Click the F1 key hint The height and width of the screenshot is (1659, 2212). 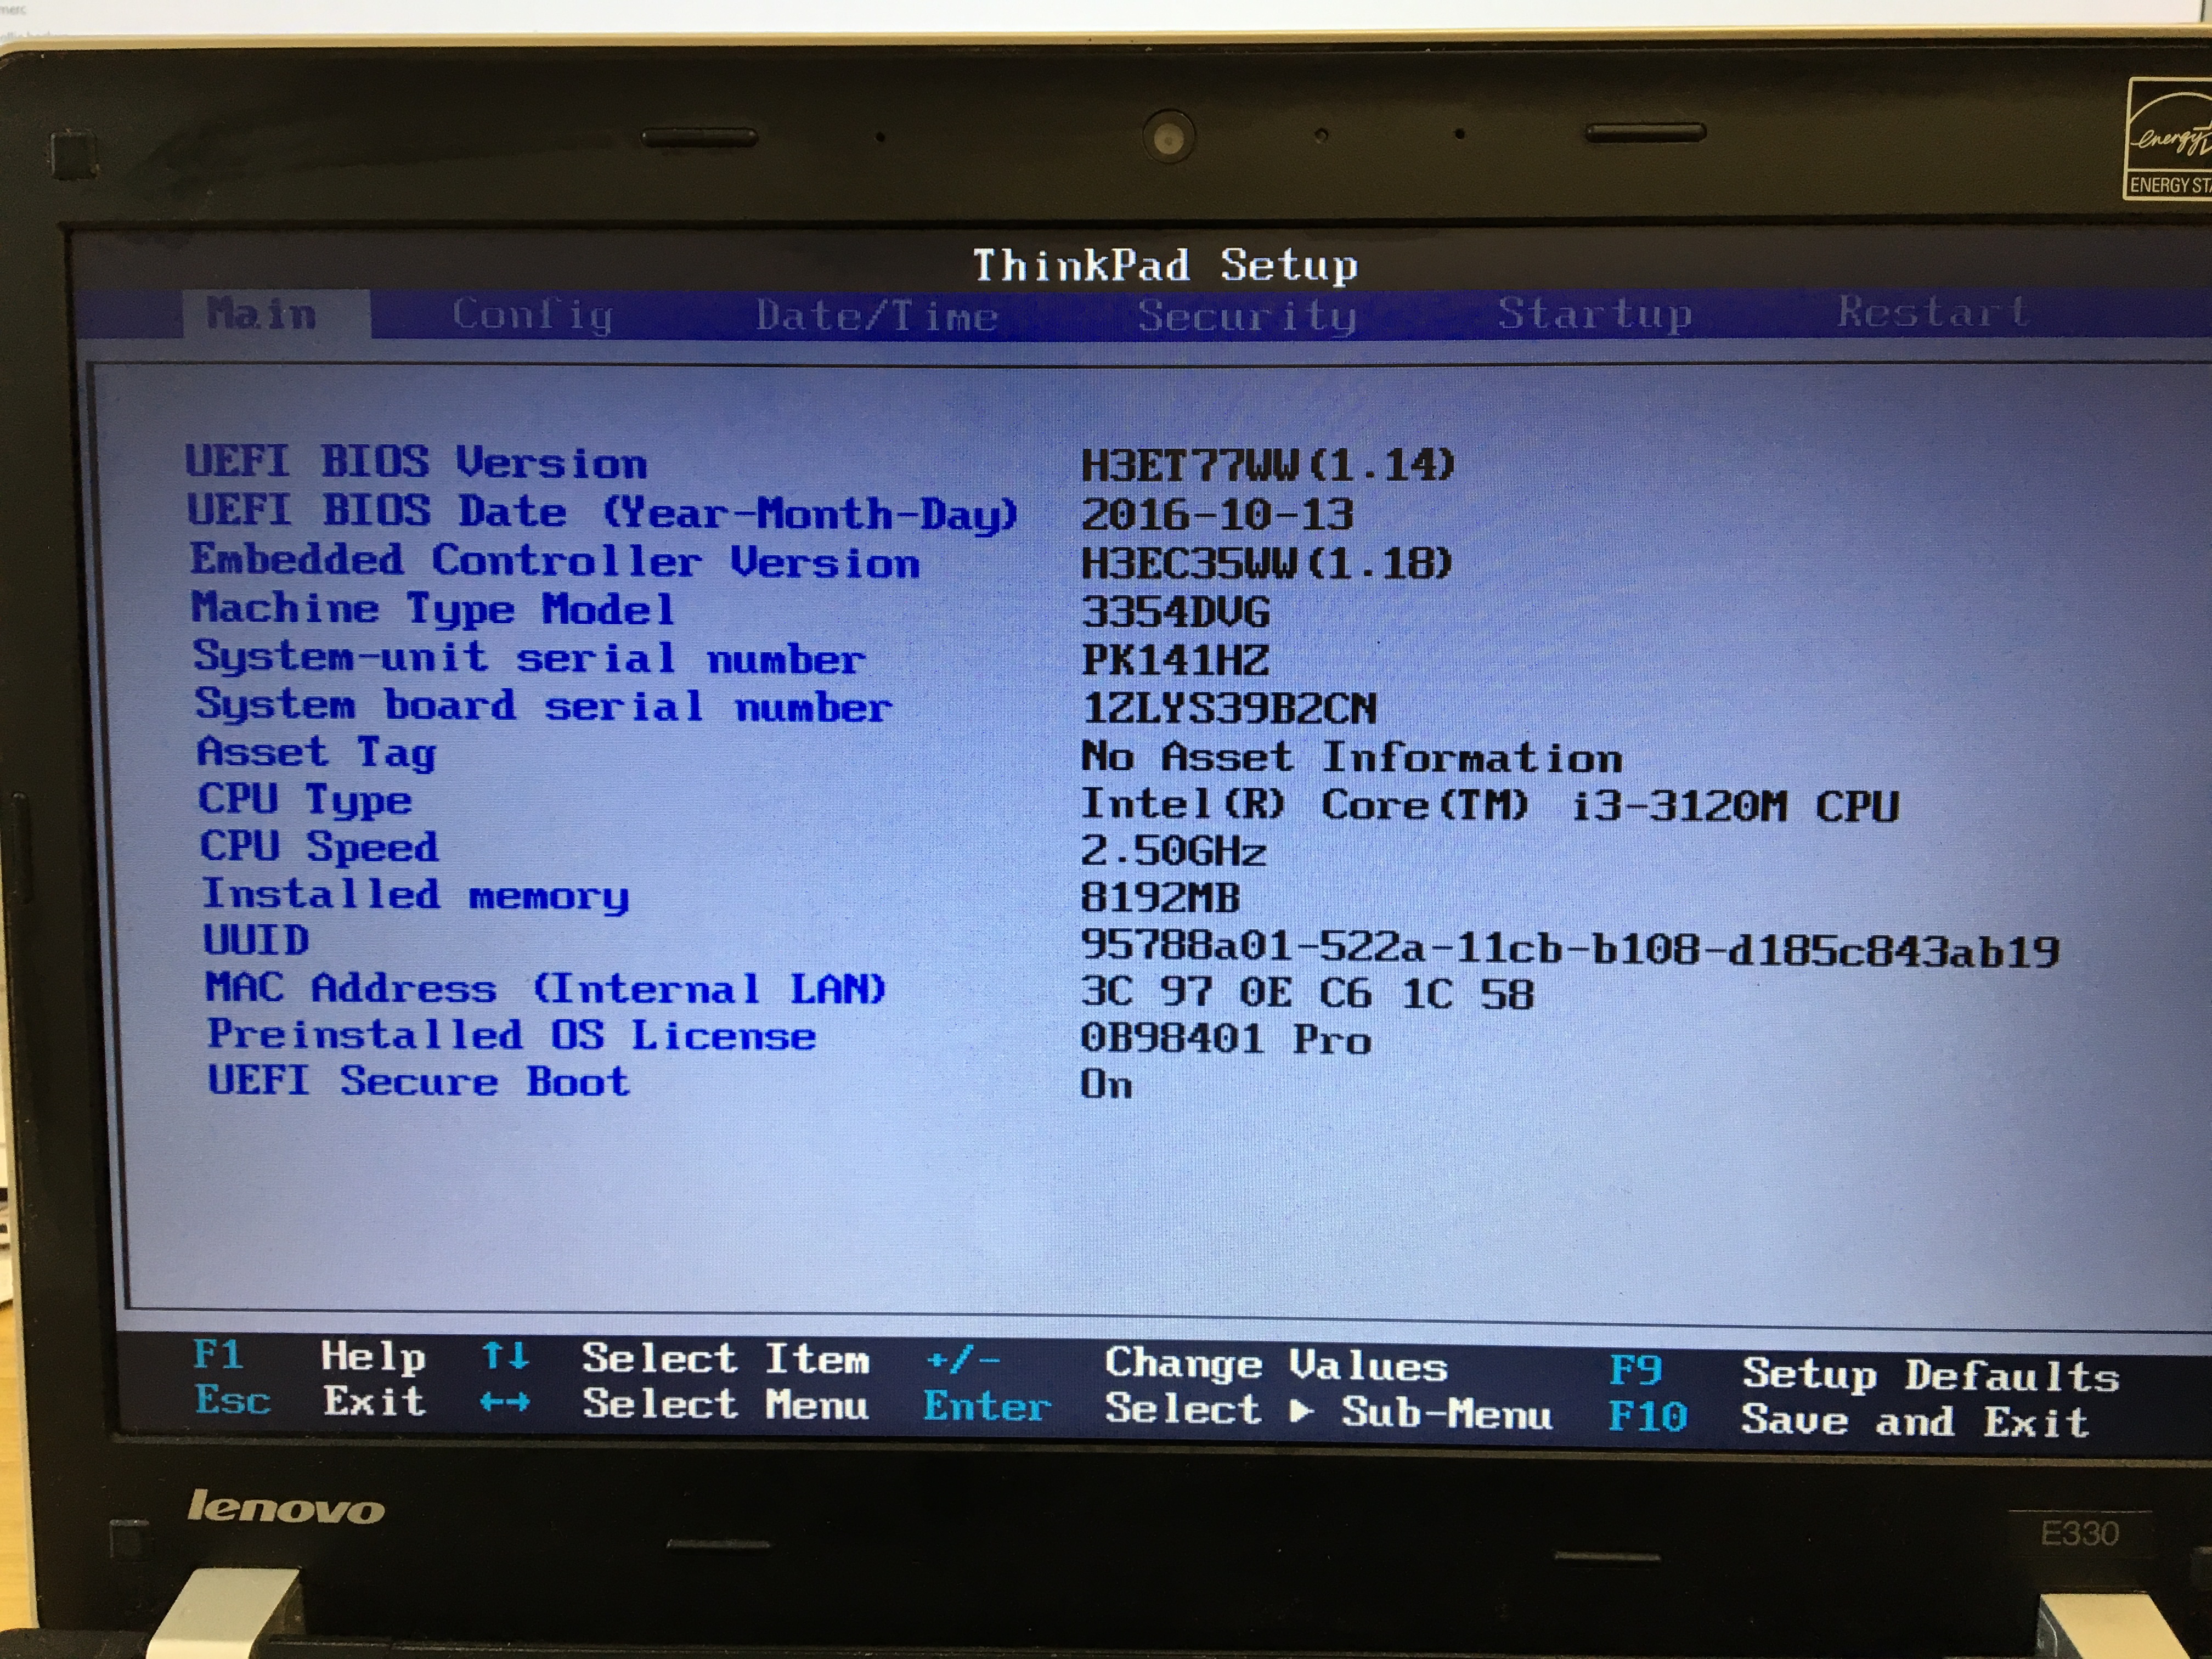[218, 1355]
